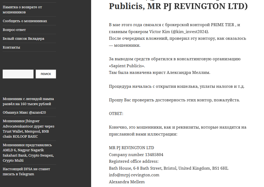Click the 'MR PJ REVINGTON LTD' company name line
Screen dimensions: 264x187
point(131,148)
